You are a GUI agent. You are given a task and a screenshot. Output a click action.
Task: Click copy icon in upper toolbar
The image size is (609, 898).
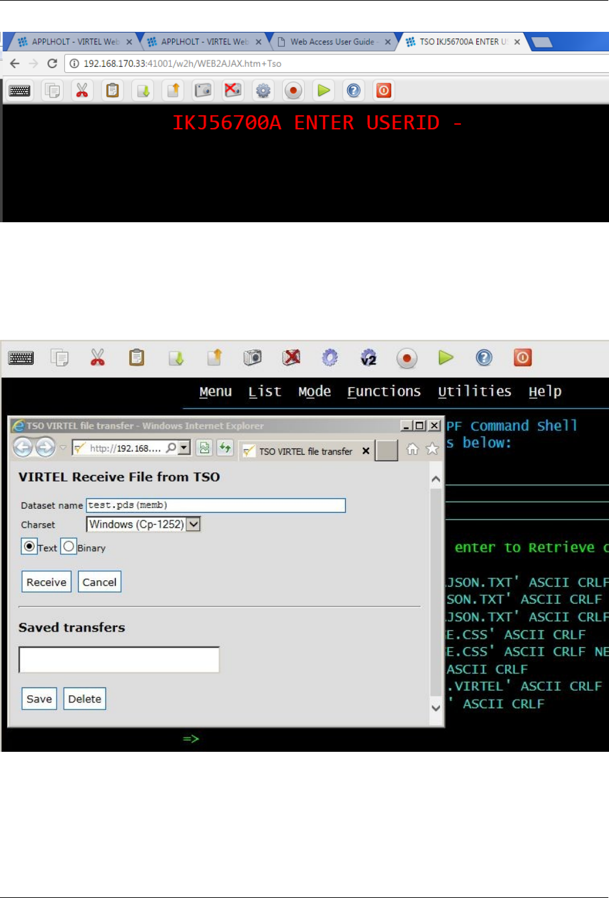52,91
